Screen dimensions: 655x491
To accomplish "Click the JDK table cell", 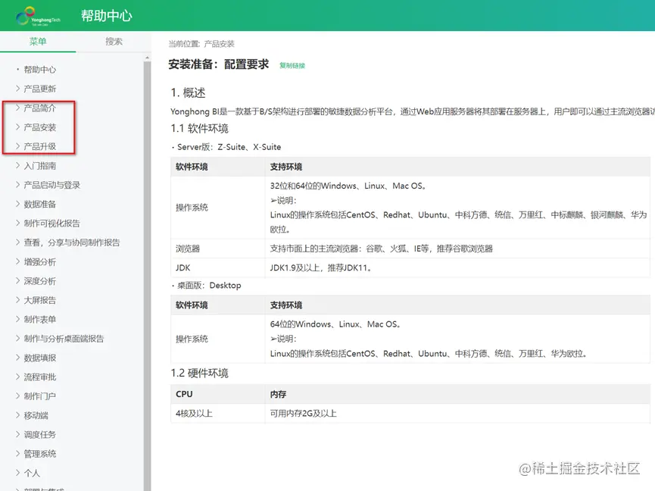I will [217, 268].
